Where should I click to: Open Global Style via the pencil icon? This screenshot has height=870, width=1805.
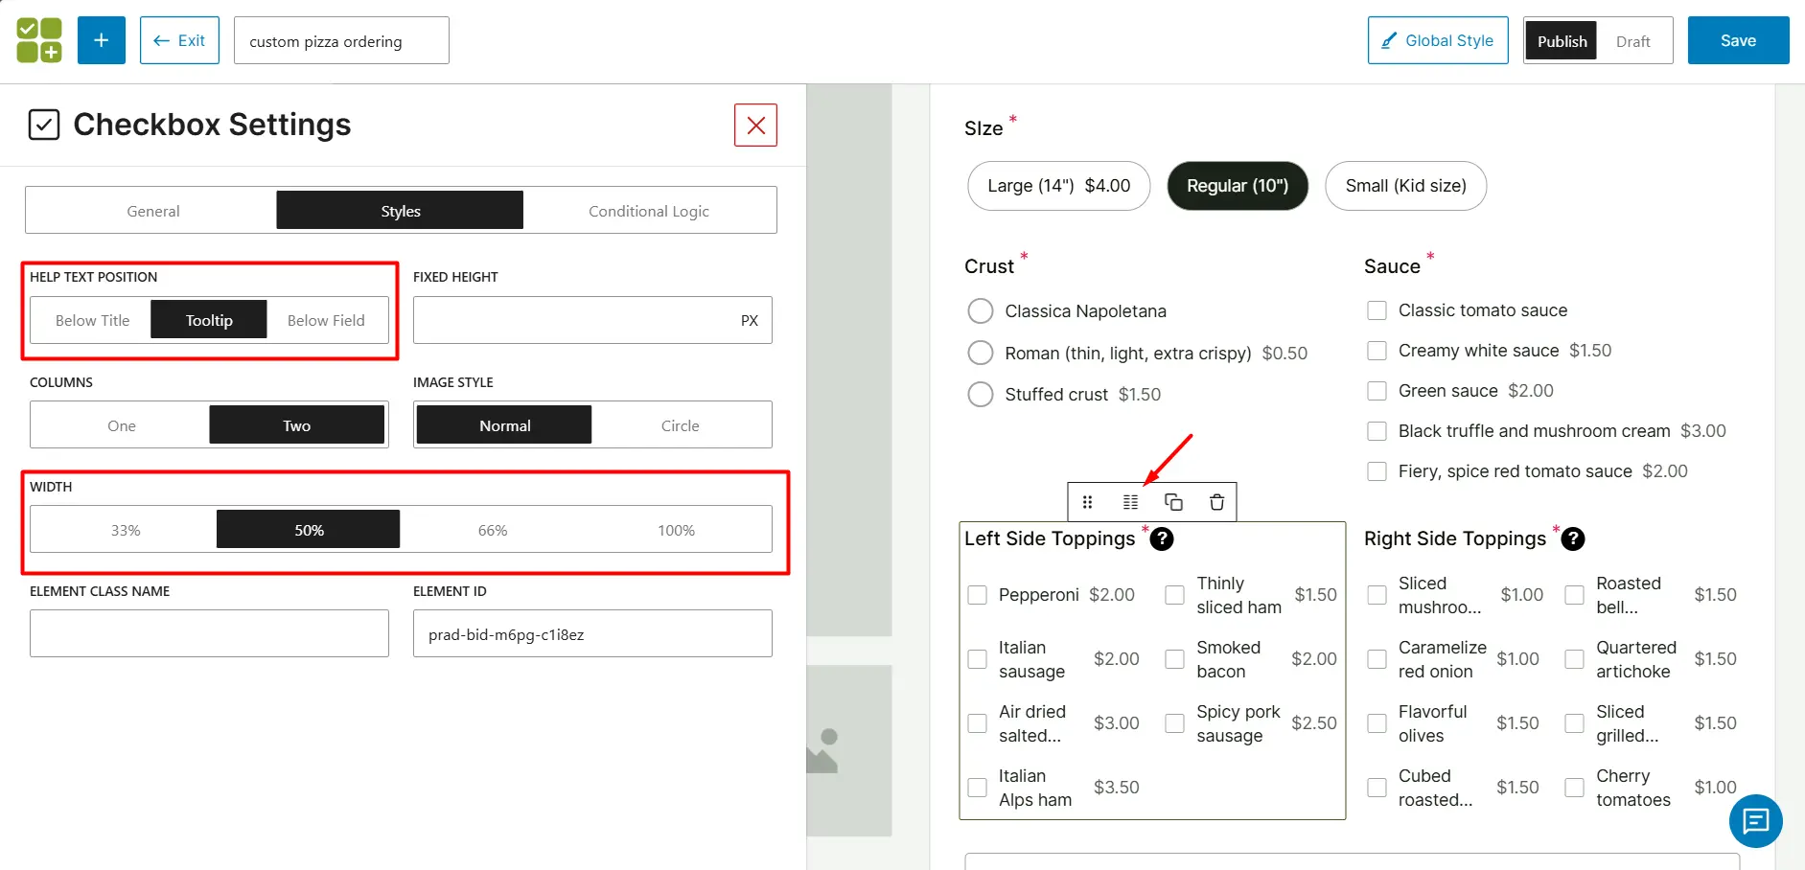pos(1437,40)
